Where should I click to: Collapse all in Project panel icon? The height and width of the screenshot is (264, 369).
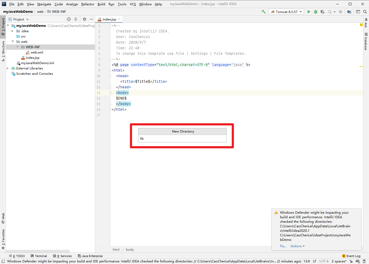coord(76,19)
